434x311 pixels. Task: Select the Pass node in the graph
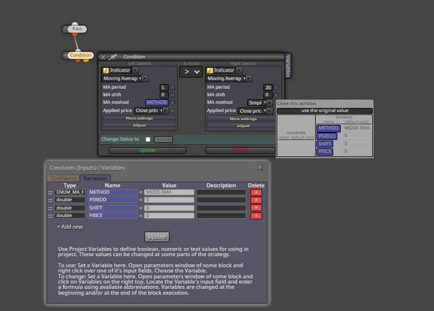click(77, 29)
